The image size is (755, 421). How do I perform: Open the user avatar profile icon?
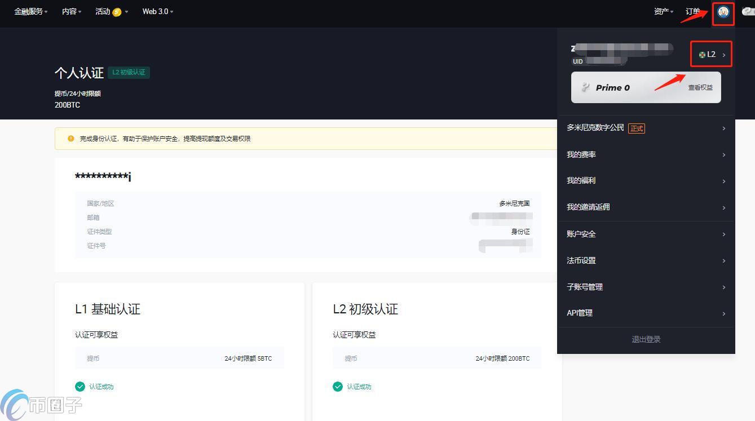(723, 14)
